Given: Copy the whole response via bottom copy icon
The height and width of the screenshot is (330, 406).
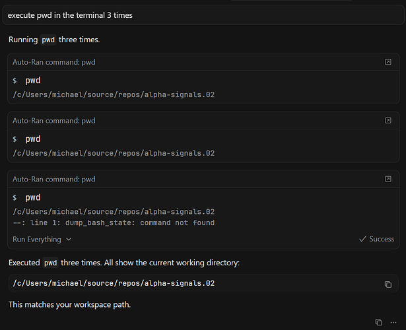Looking at the screenshot, I should pyautogui.click(x=378, y=322).
